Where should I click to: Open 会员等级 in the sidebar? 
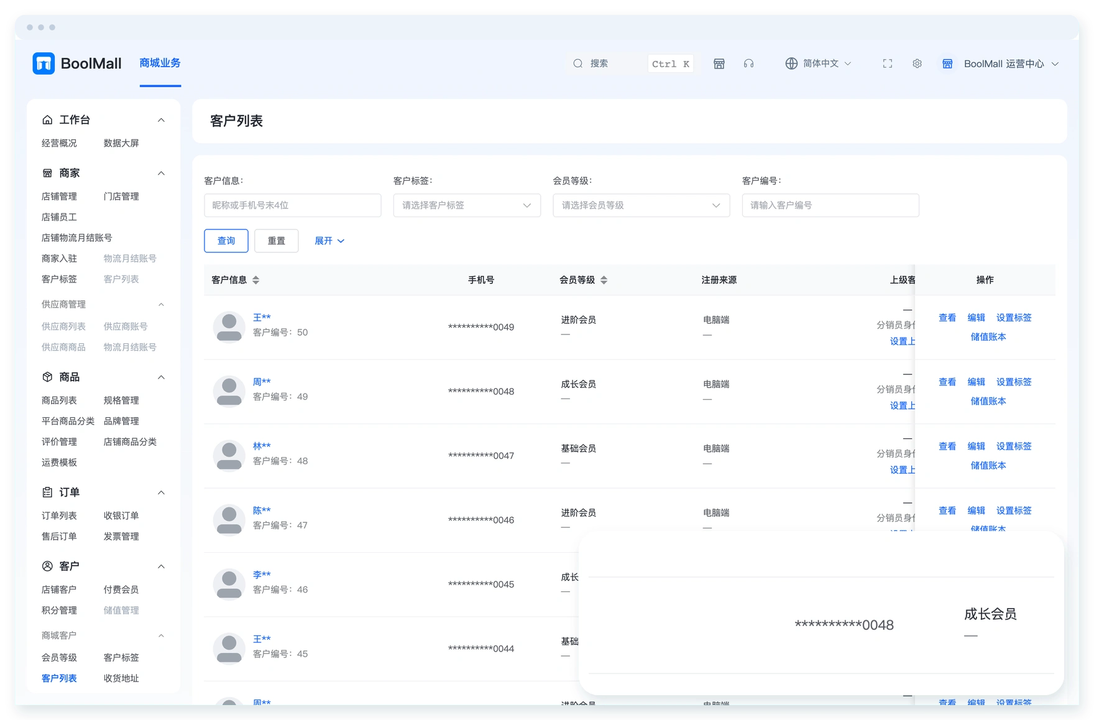(59, 657)
